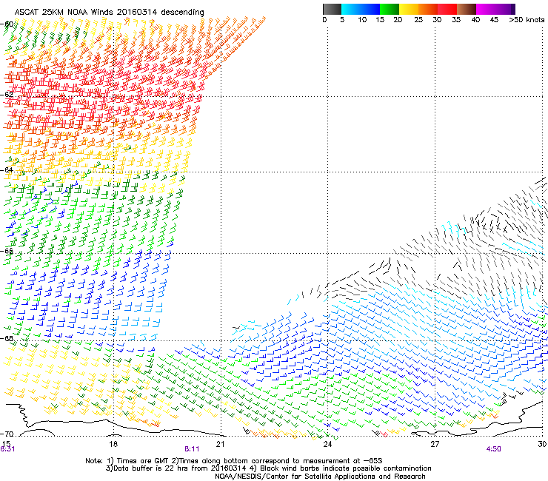Click the dark purple 45-50 knots color band

pos(505,9)
